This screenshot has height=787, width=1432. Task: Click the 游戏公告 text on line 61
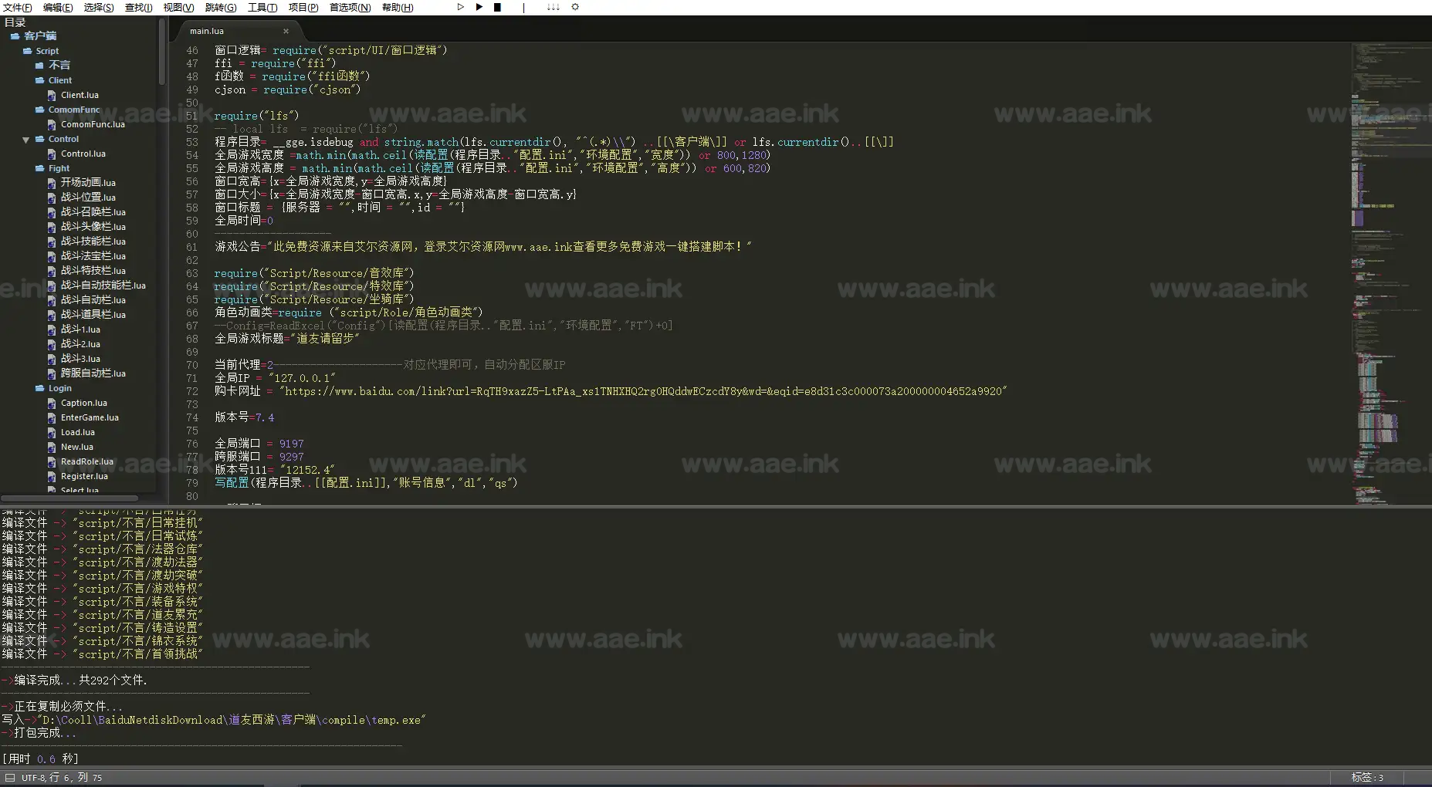pyautogui.click(x=483, y=247)
